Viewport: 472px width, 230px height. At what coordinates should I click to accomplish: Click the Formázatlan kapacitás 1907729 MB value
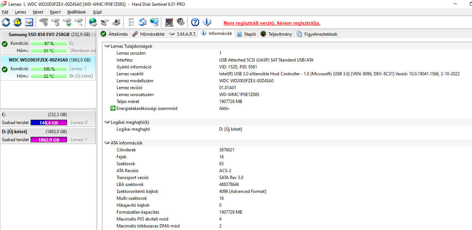point(231,212)
